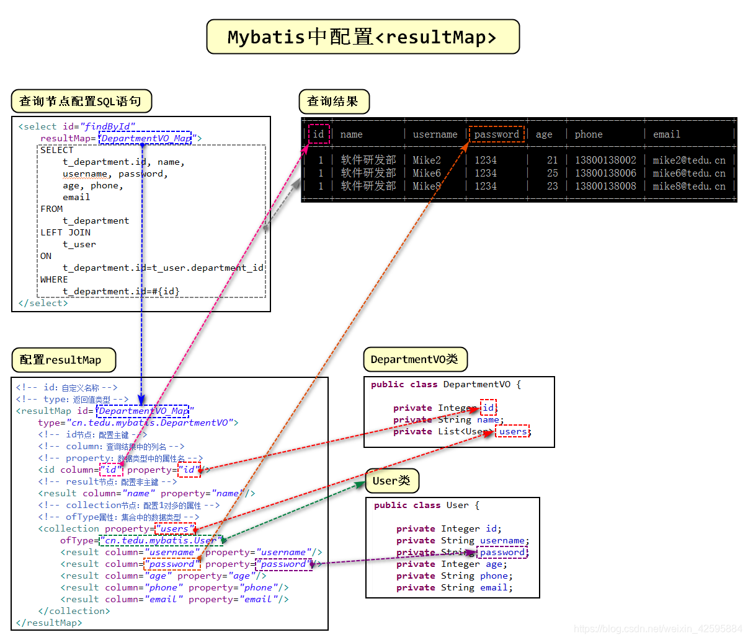The height and width of the screenshot is (640, 748).
Task: Click the phone value "13800138006"
Action: 605,173
